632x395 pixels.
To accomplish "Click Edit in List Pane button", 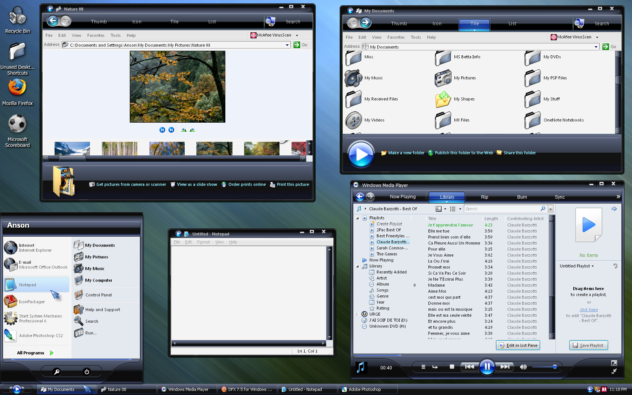I will tap(518, 345).
